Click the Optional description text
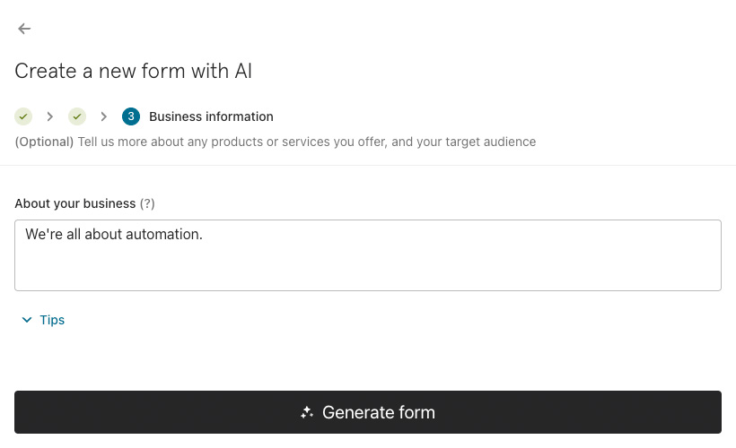This screenshot has width=736, height=448. [x=275, y=142]
